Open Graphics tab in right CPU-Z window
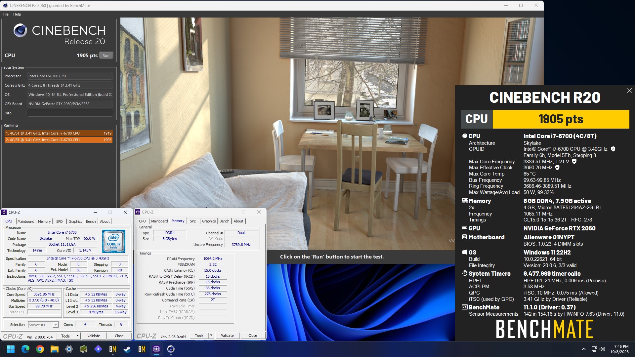 (209, 221)
